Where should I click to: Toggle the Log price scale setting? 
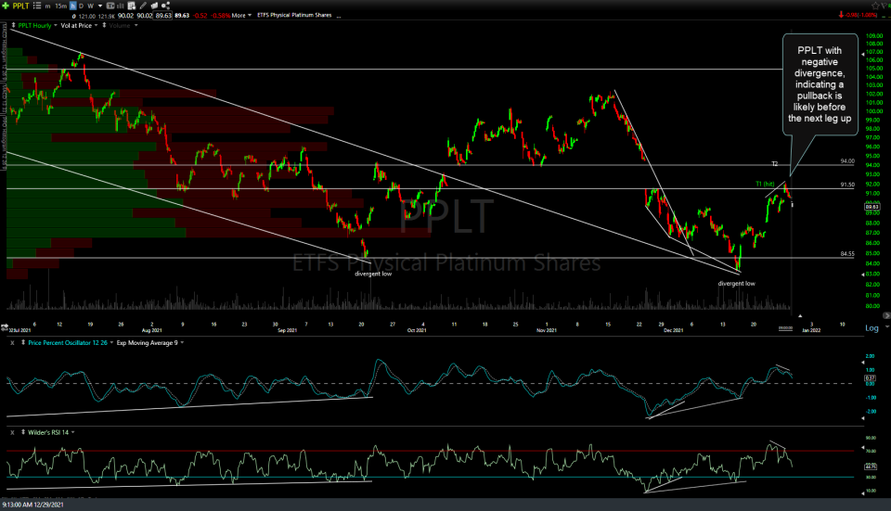[872, 328]
